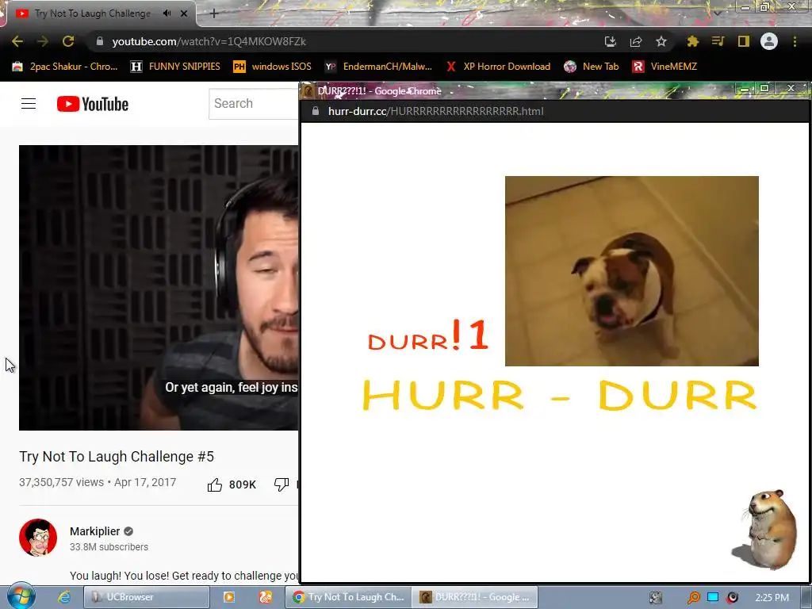Viewport: 812px width, 609px height.
Task: Open the Windows Start orb
Action: pyautogui.click(x=21, y=596)
